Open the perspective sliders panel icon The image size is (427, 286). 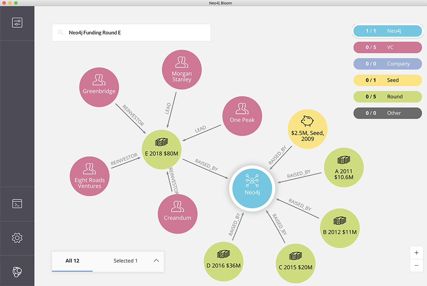(17, 23)
